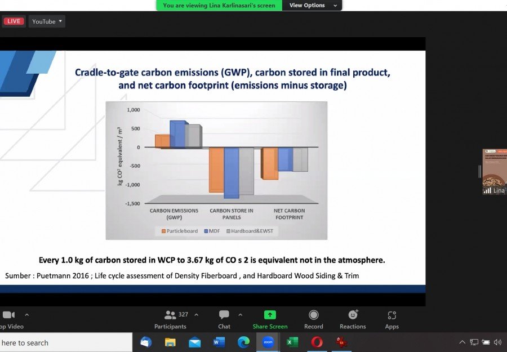The image size is (507, 352).
Task: Click the battery icon in system tray
Action: [486, 342]
